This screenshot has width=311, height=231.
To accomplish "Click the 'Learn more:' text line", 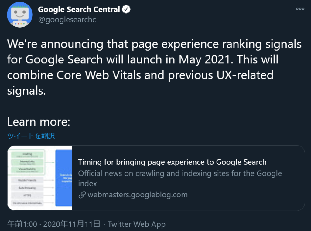I will point(39,122).
